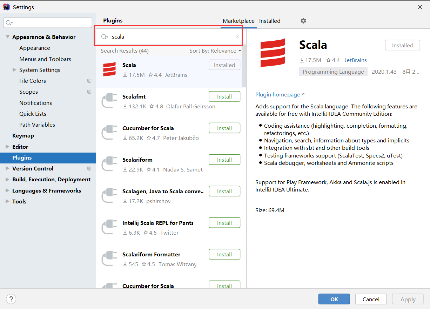Select the Scalafmt plugin title
Image resolution: width=430 pixels, height=309 pixels.
[134, 97]
